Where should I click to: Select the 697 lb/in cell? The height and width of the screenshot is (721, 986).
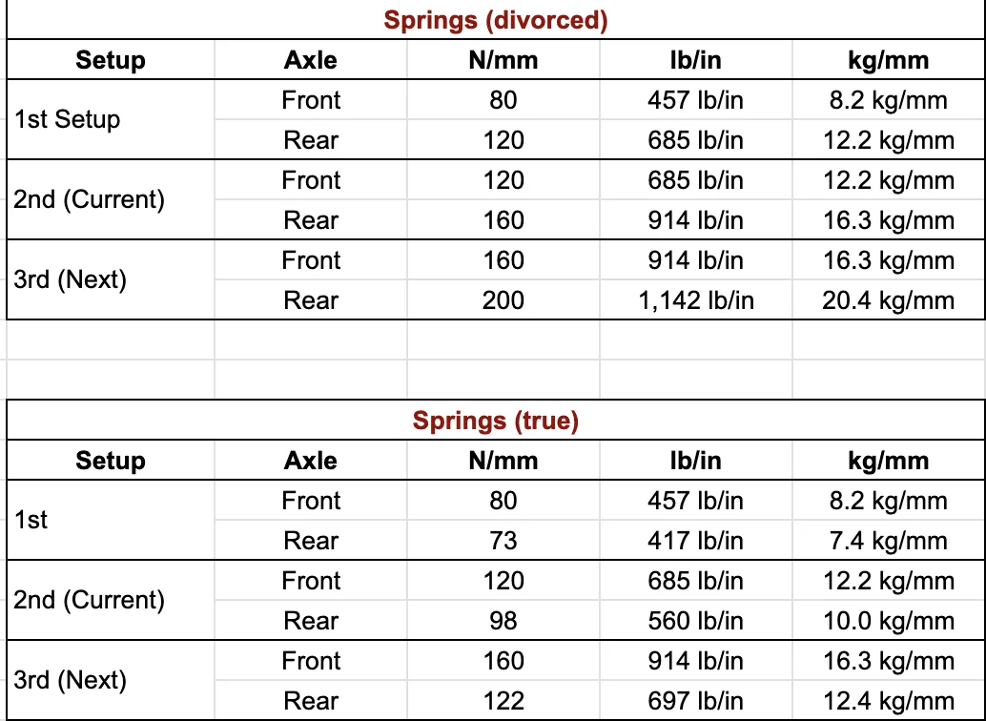[x=696, y=700]
